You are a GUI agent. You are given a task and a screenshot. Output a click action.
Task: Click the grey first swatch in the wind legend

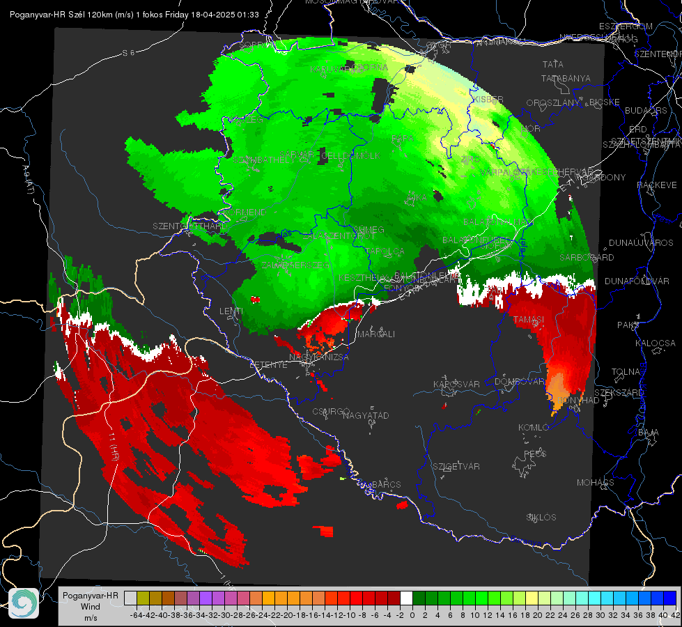[x=130, y=598]
